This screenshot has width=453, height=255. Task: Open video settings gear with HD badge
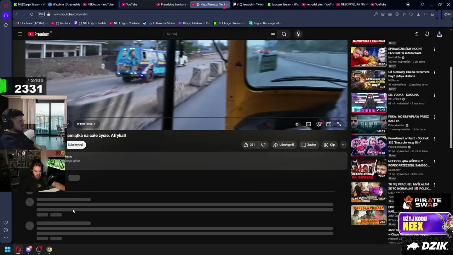[319, 124]
